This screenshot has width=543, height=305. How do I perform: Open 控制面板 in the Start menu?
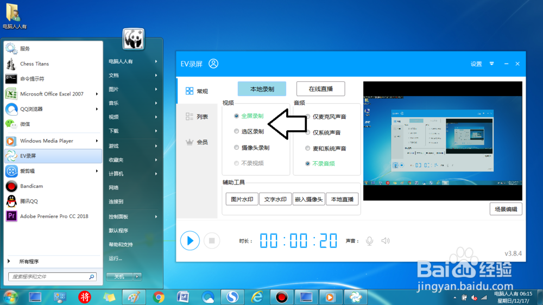point(133,217)
